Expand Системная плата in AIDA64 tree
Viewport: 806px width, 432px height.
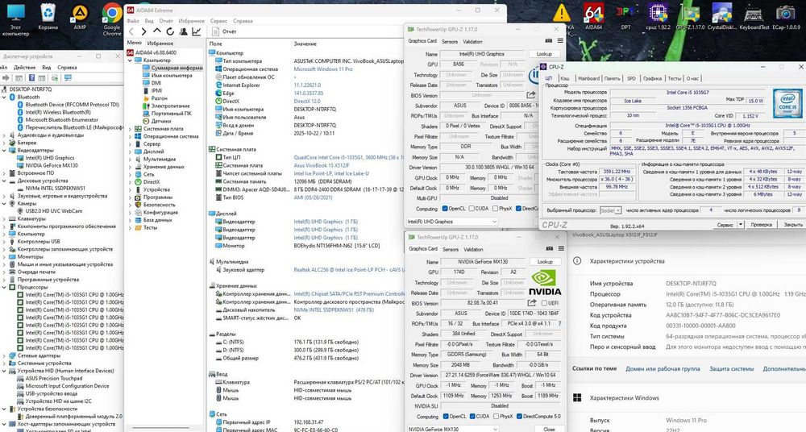click(x=130, y=129)
